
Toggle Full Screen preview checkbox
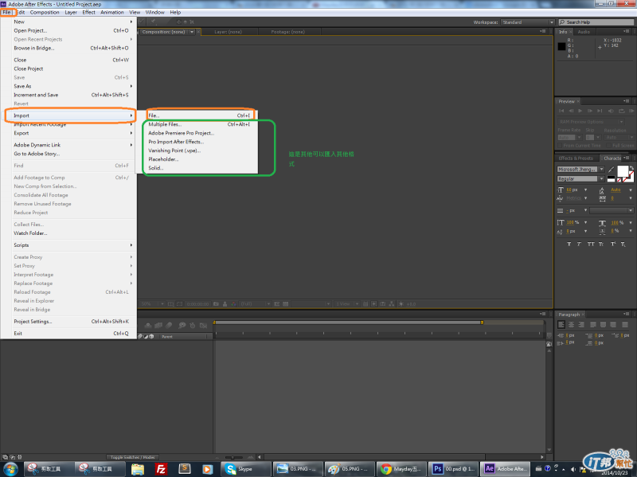tap(608, 146)
